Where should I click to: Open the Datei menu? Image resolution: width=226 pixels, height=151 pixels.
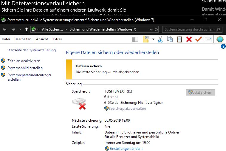click(6, 39)
